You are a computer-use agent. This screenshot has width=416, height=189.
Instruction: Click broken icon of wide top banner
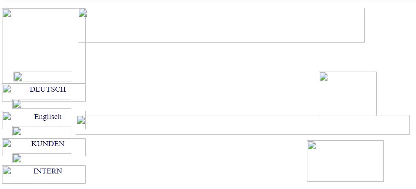[x=83, y=13]
